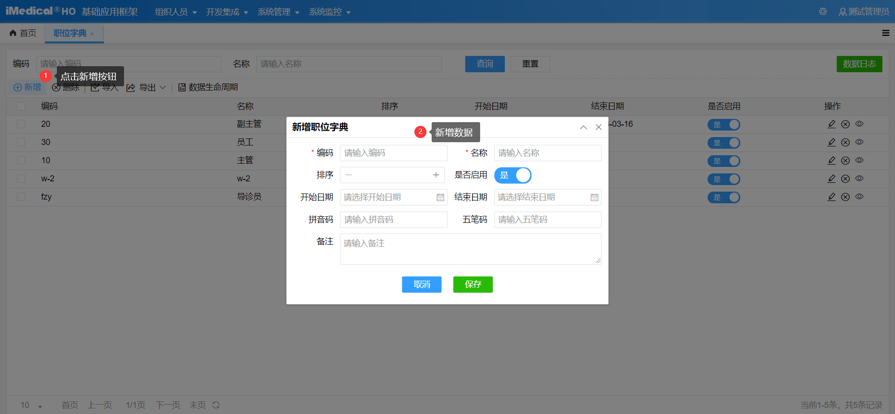This screenshot has width=895, height=414.
Task: Click the edit pencil icon for row 10
Action: pos(831,160)
